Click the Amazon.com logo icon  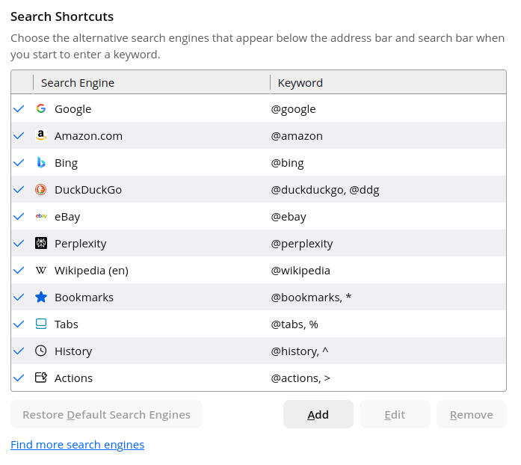(x=41, y=135)
